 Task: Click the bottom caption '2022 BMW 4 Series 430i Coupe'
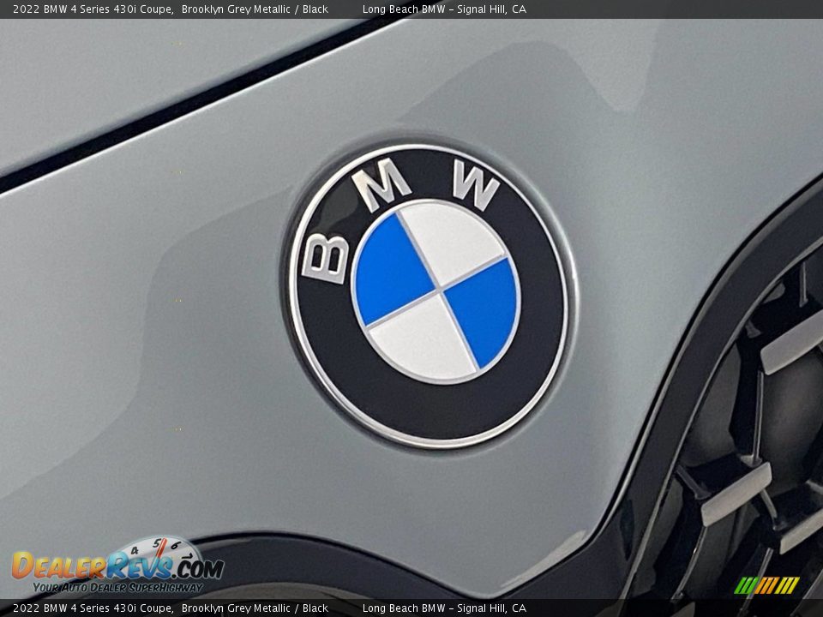tap(93, 608)
